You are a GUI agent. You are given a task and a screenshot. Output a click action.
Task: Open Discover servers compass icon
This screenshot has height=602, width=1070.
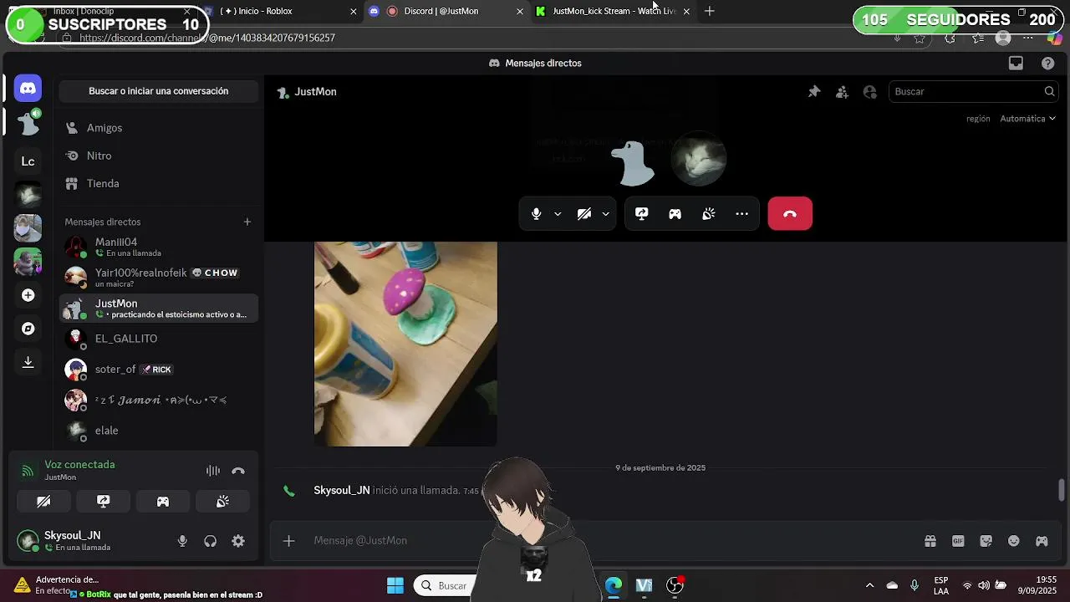pyautogui.click(x=28, y=329)
